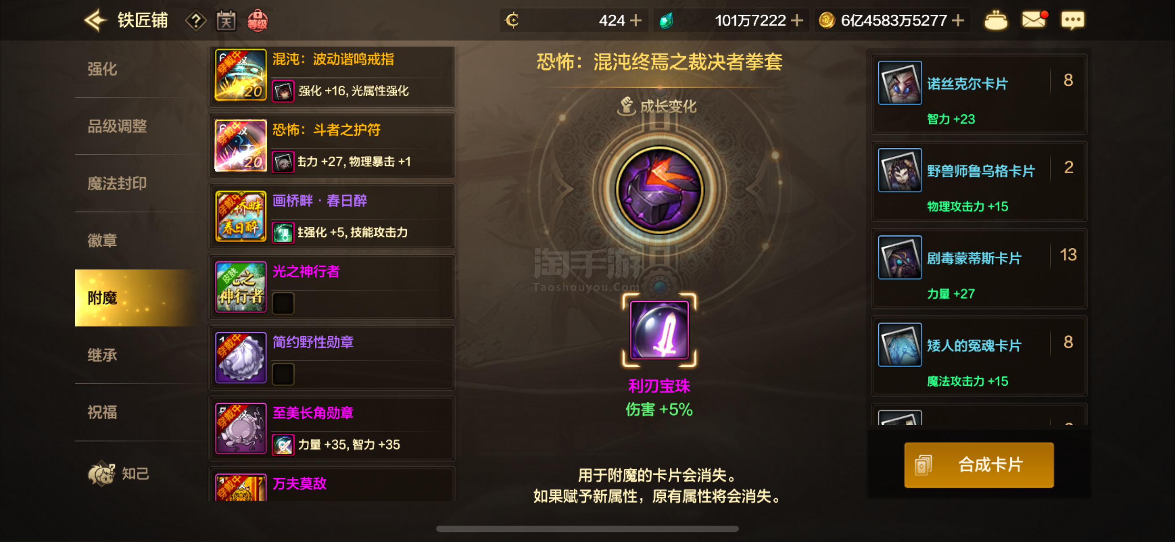Viewport: 1175px width, 542px height.
Task: Add stamina with plus beside 424
Action: pyautogui.click(x=635, y=21)
